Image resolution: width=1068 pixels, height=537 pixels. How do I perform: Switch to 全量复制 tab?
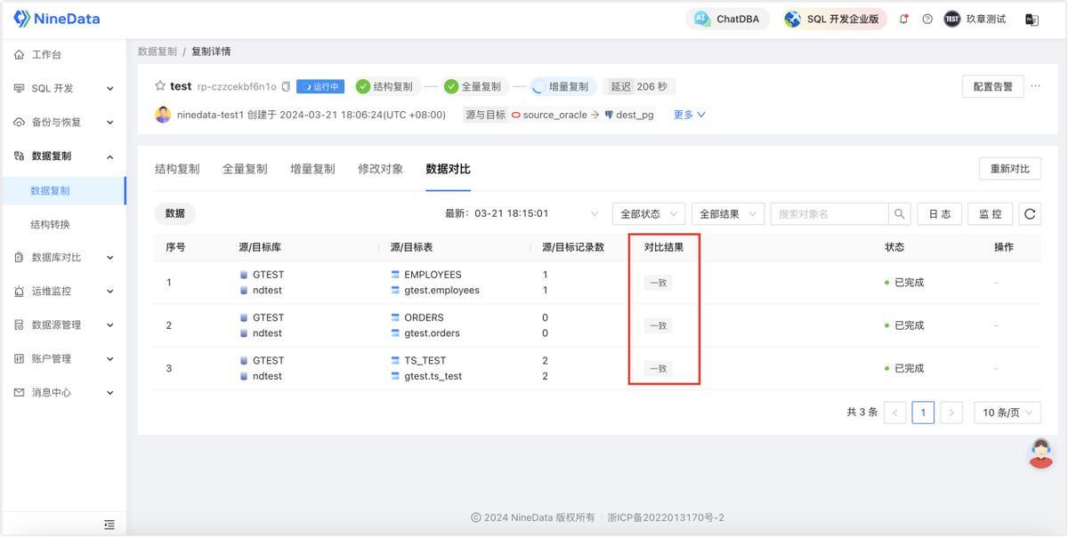[x=245, y=169]
